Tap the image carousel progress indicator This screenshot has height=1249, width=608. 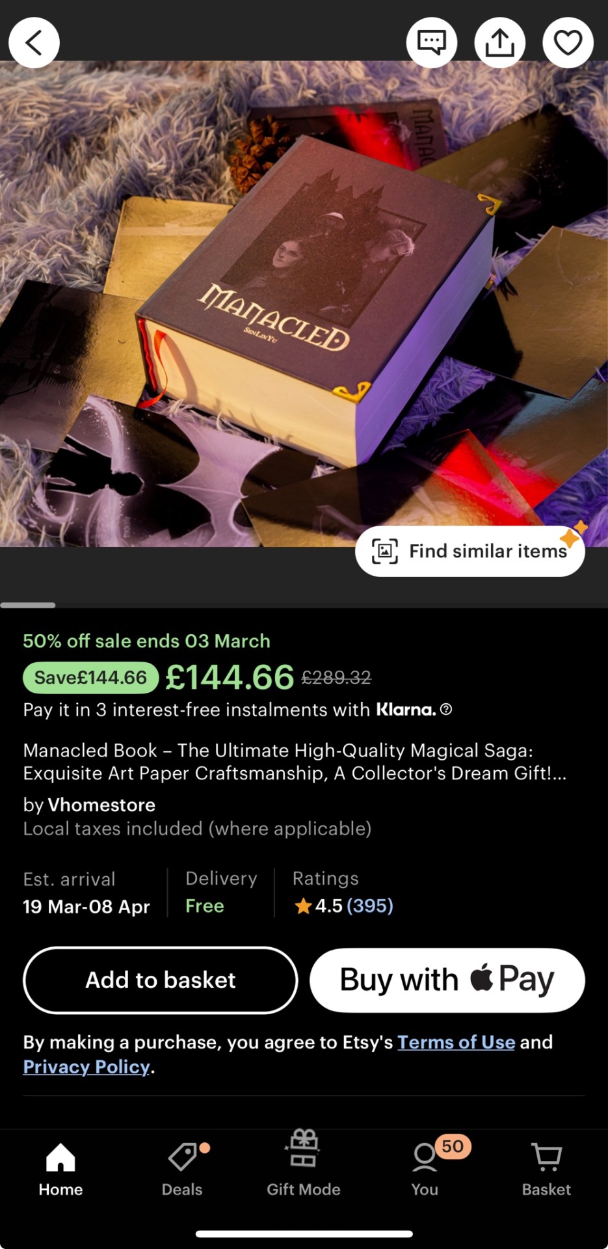point(28,605)
